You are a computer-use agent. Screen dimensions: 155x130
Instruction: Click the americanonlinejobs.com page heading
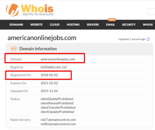pos(42,38)
